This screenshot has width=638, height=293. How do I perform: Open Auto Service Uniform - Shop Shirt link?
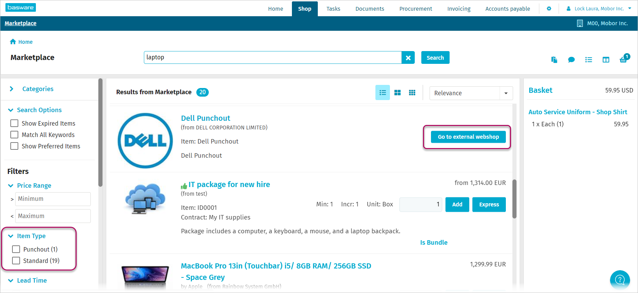click(x=578, y=112)
